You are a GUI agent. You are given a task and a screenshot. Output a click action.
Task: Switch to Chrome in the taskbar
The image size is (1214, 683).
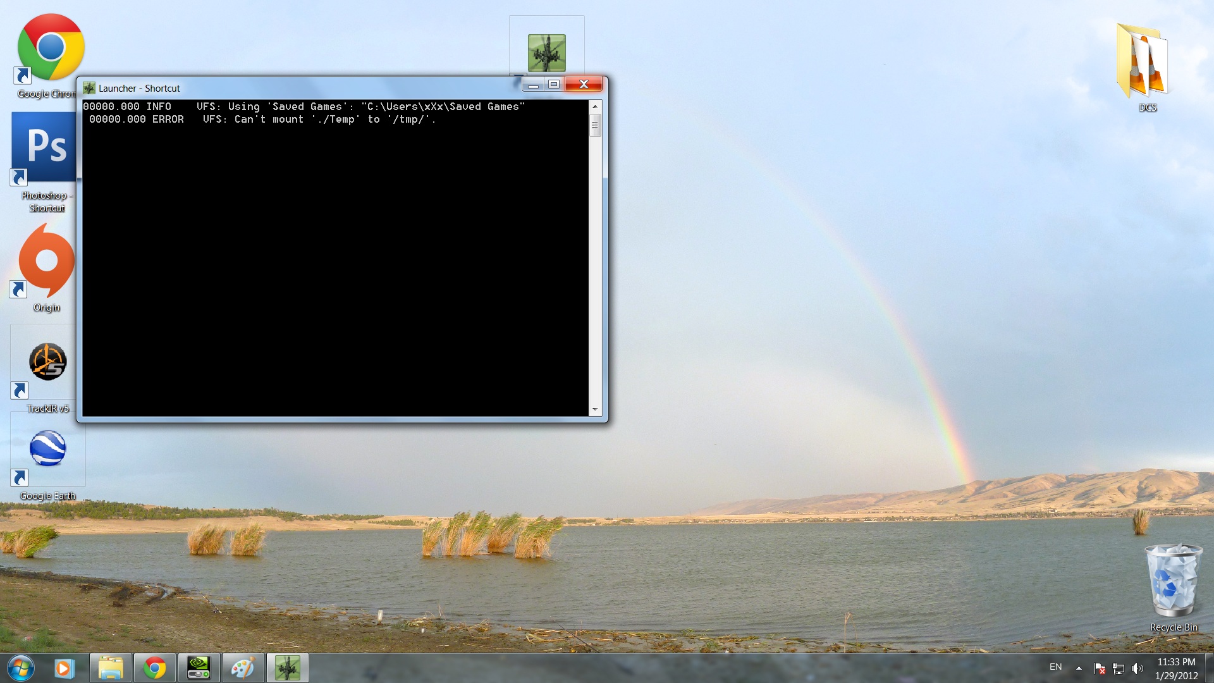[x=155, y=668]
